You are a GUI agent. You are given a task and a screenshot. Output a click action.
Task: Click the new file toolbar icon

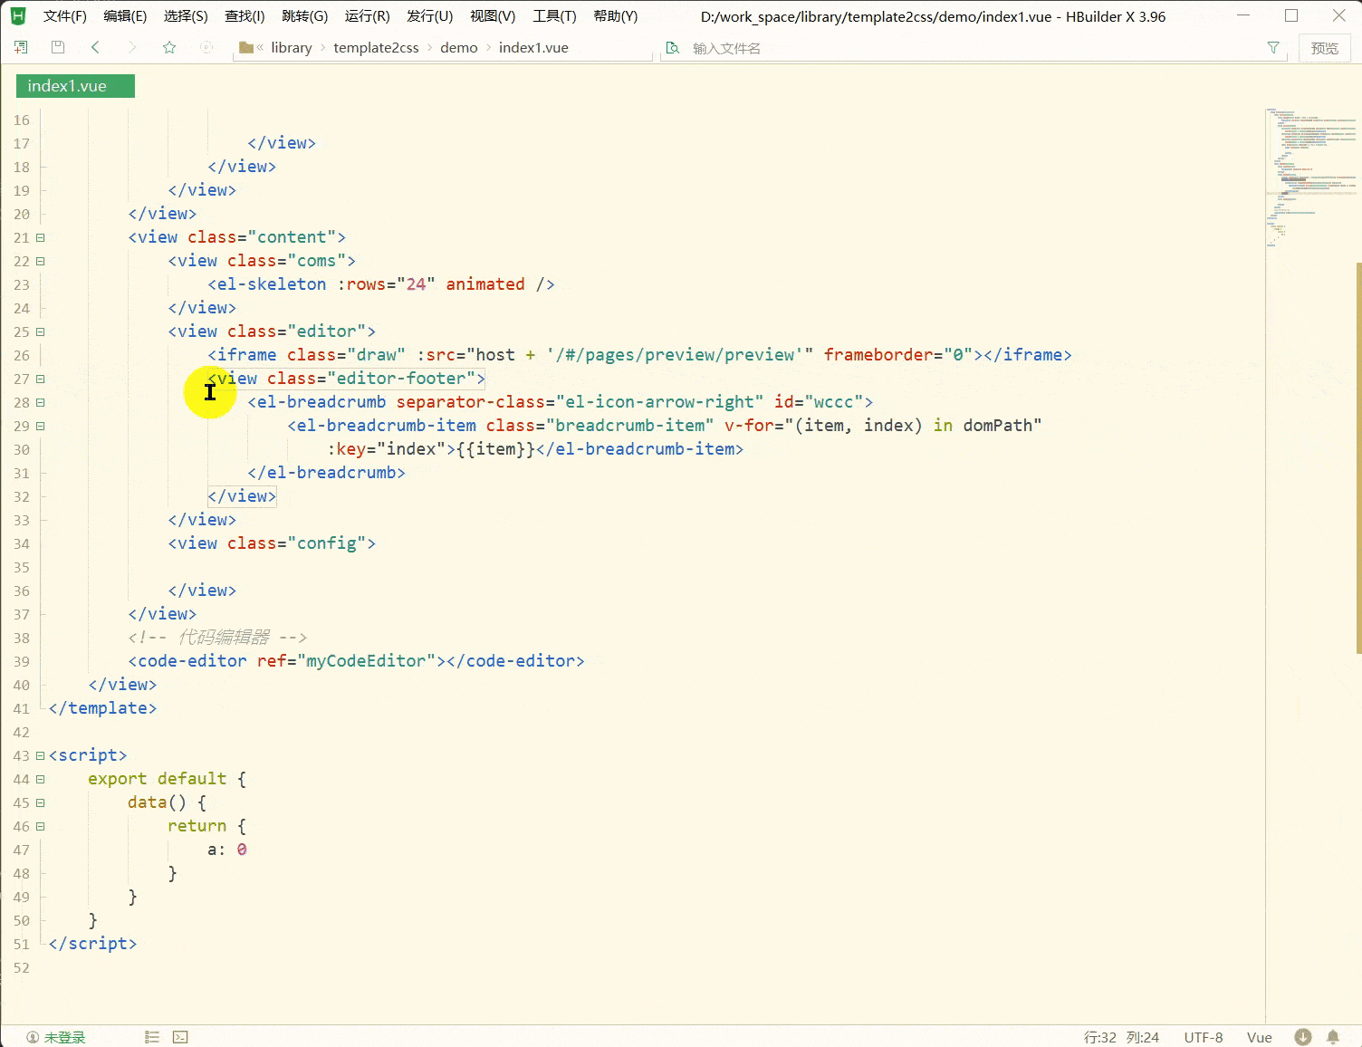pos(21,47)
